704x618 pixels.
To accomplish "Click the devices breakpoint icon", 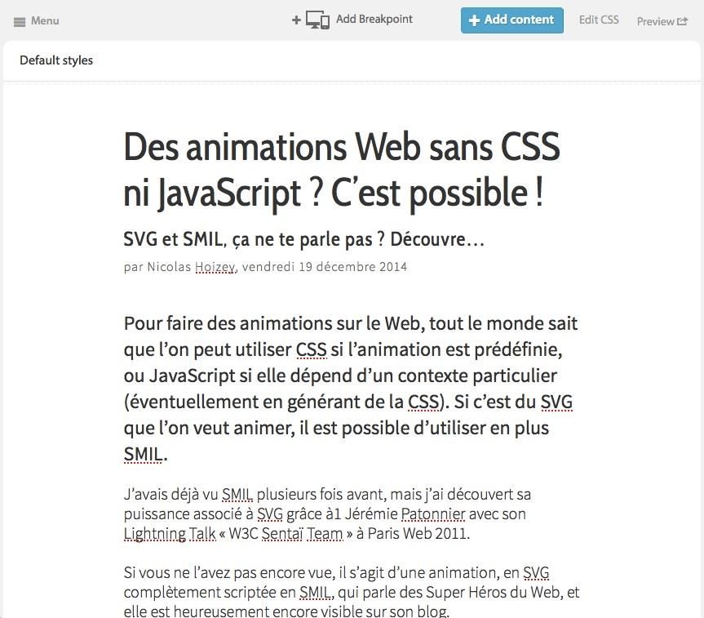I will [x=317, y=20].
